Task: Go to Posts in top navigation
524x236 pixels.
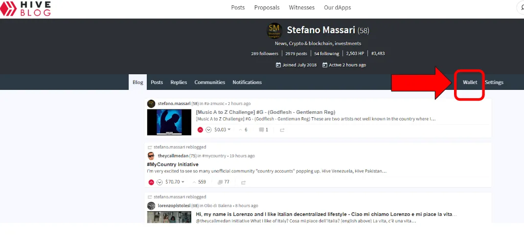Action: [x=238, y=8]
